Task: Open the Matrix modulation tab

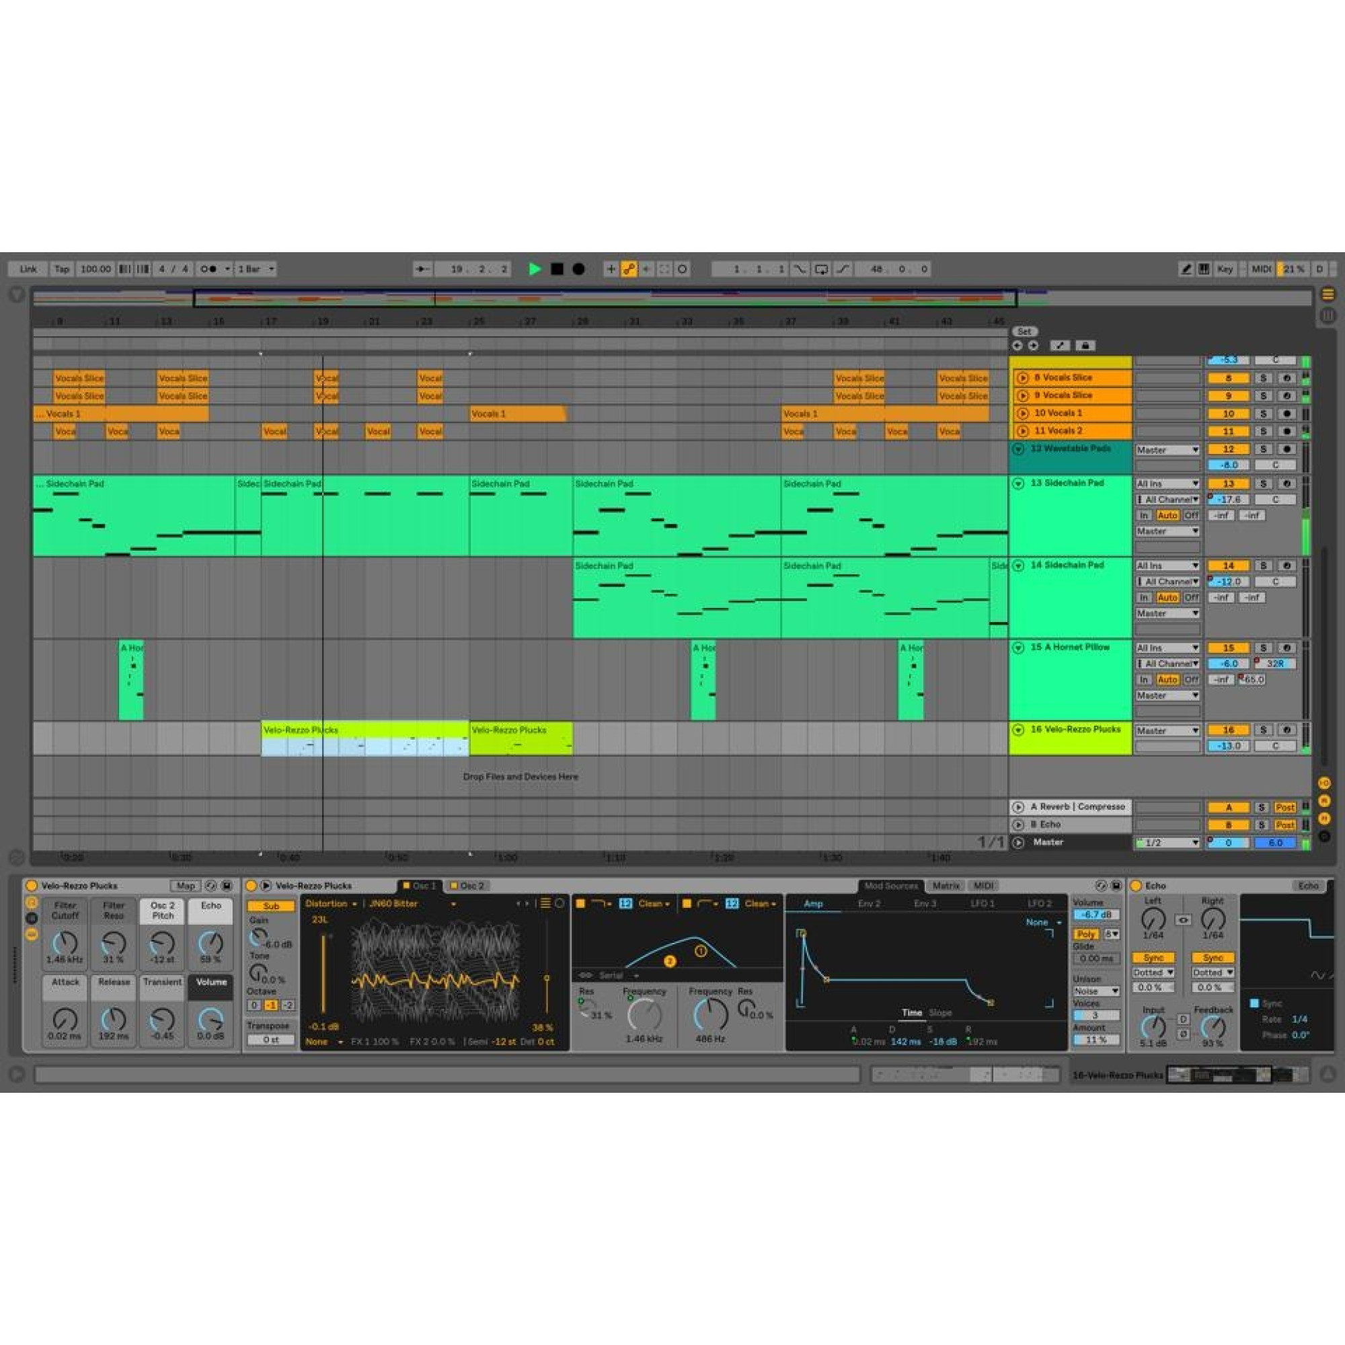Action: (x=946, y=886)
